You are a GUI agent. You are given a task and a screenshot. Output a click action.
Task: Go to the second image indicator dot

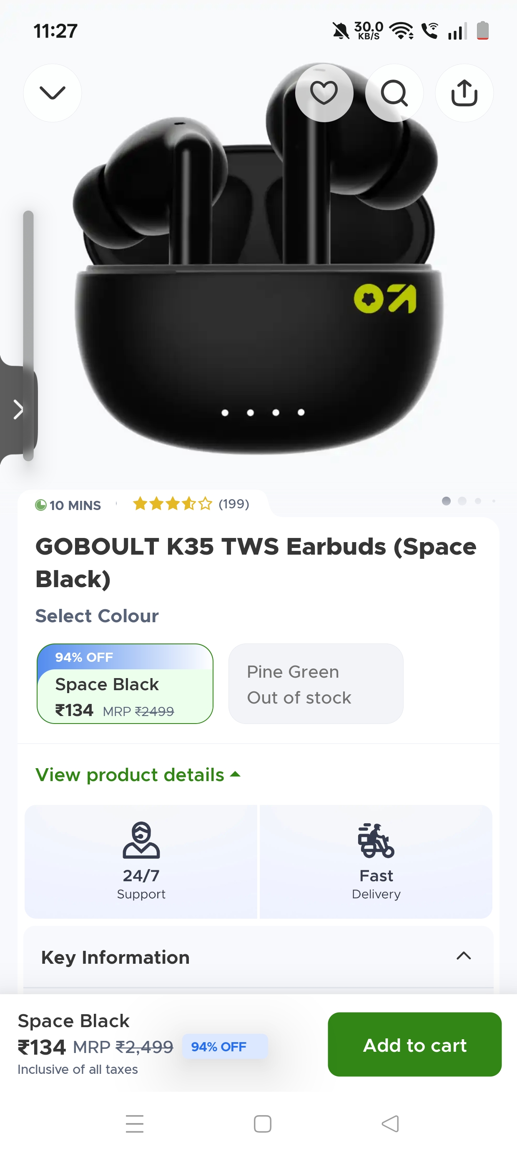point(462,501)
